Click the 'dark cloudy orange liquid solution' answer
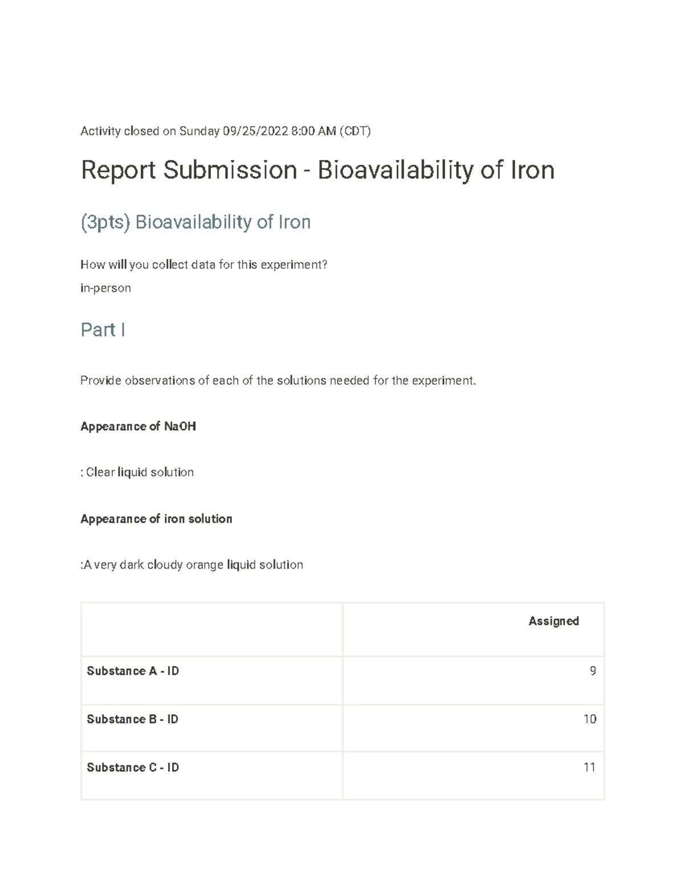The width and height of the screenshot is (684, 885). pos(193,565)
